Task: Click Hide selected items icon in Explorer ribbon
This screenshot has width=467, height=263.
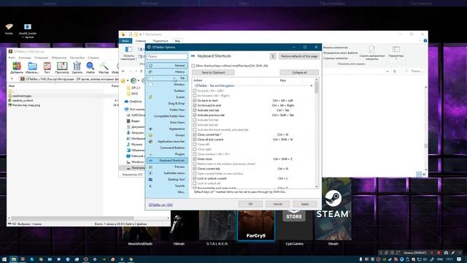Action: [x=371, y=49]
